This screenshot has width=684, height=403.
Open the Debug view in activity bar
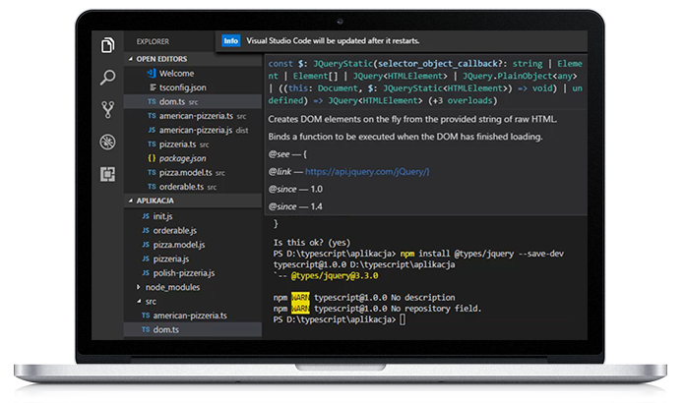107,142
